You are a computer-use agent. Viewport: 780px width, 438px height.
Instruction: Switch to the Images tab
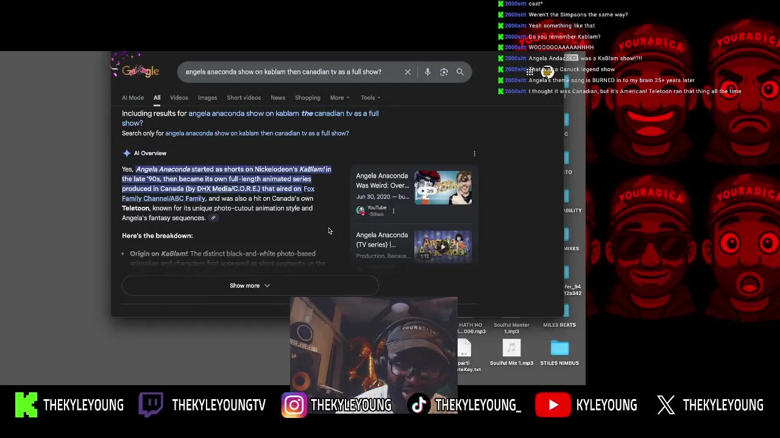coord(207,97)
